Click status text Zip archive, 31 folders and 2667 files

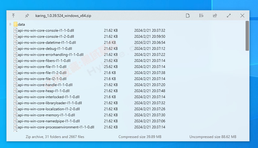(55, 137)
